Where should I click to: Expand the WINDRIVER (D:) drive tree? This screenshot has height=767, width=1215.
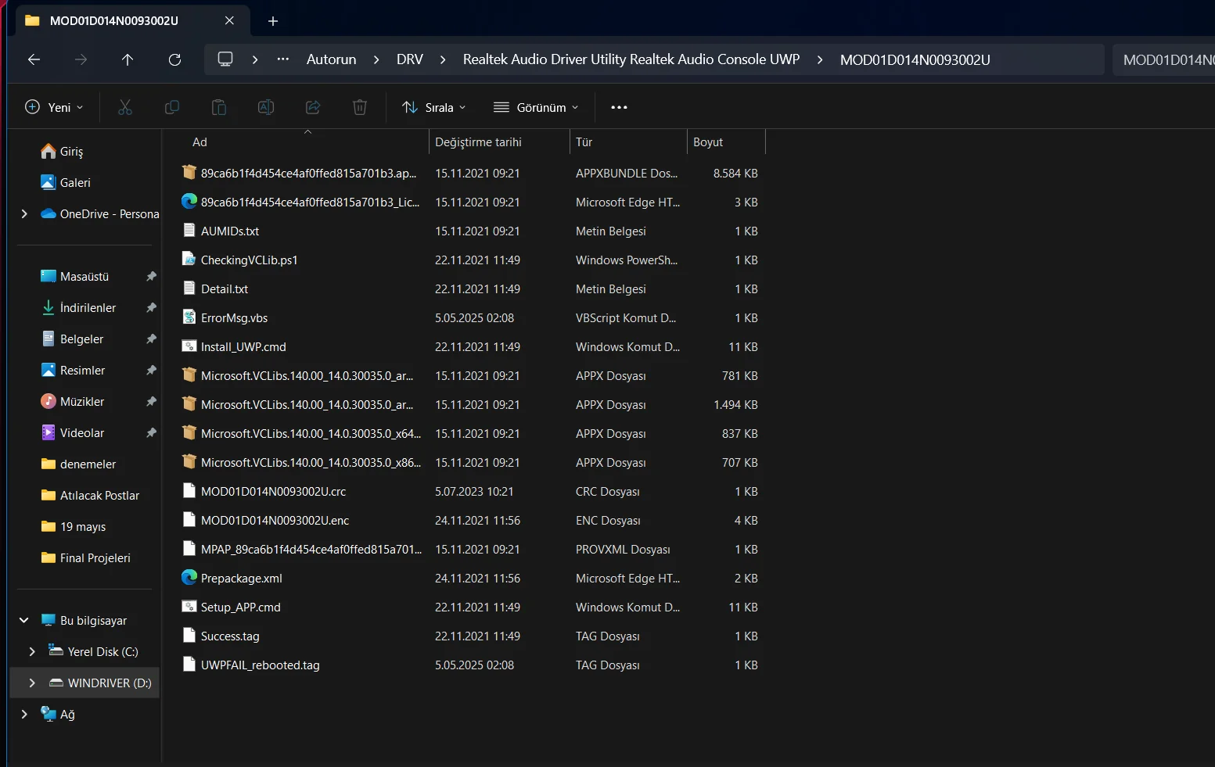click(x=32, y=683)
